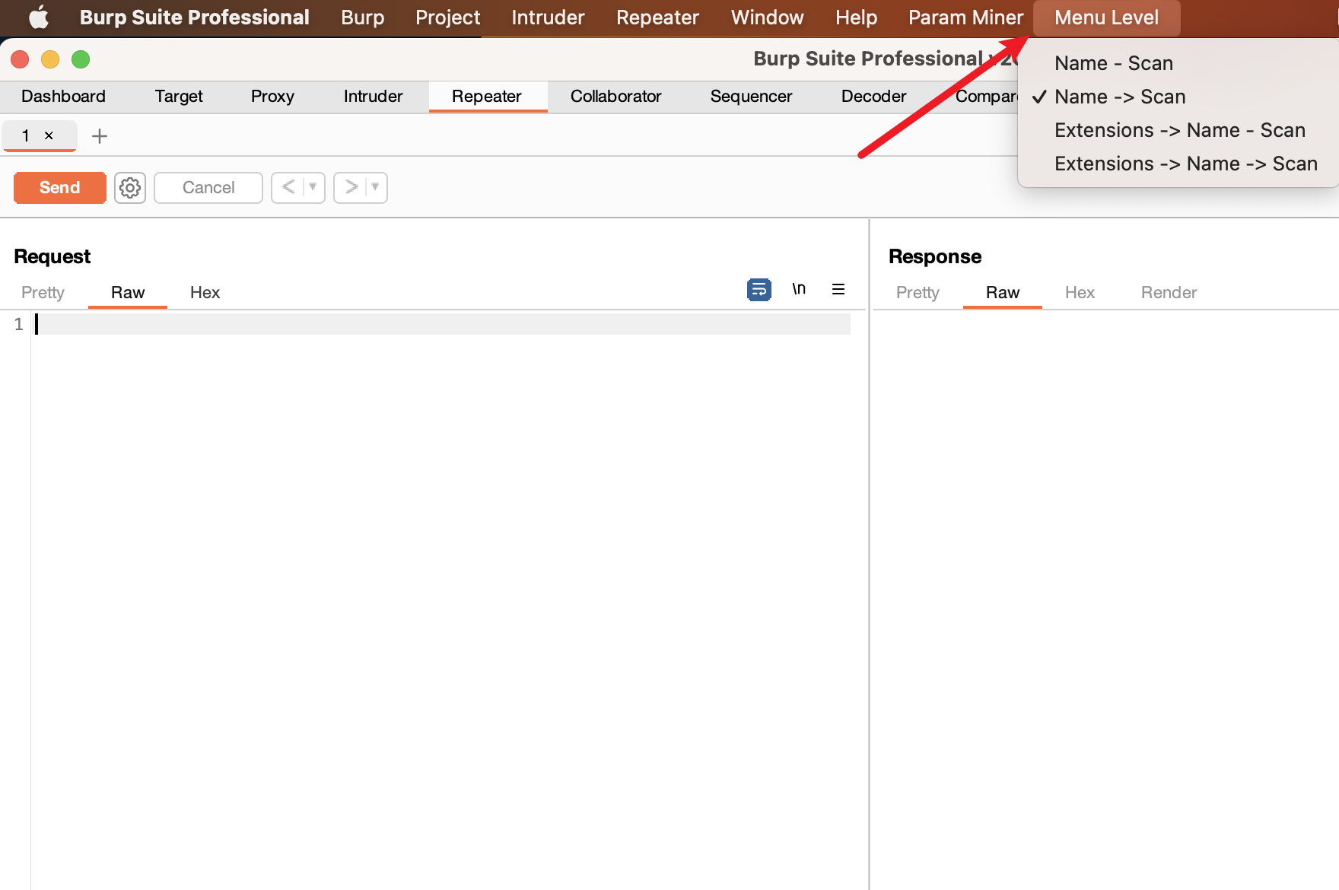The width and height of the screenshot is (1339, 890).
Task: Click the Send button
Action: 59,187
